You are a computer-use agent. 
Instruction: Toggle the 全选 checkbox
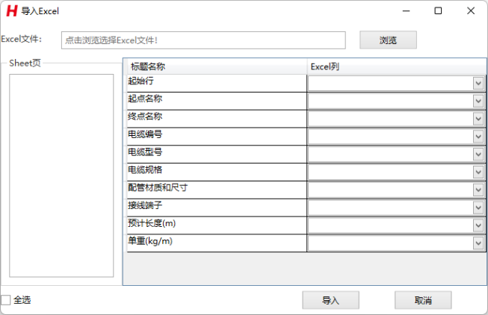(6, 300)
